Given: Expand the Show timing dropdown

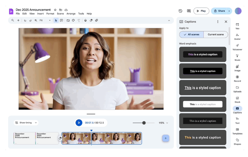Looking at the screenshot, I should (26, 123).
